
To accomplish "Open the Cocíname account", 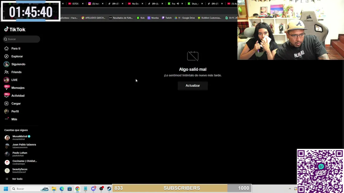I will click(x=21, y=162).
